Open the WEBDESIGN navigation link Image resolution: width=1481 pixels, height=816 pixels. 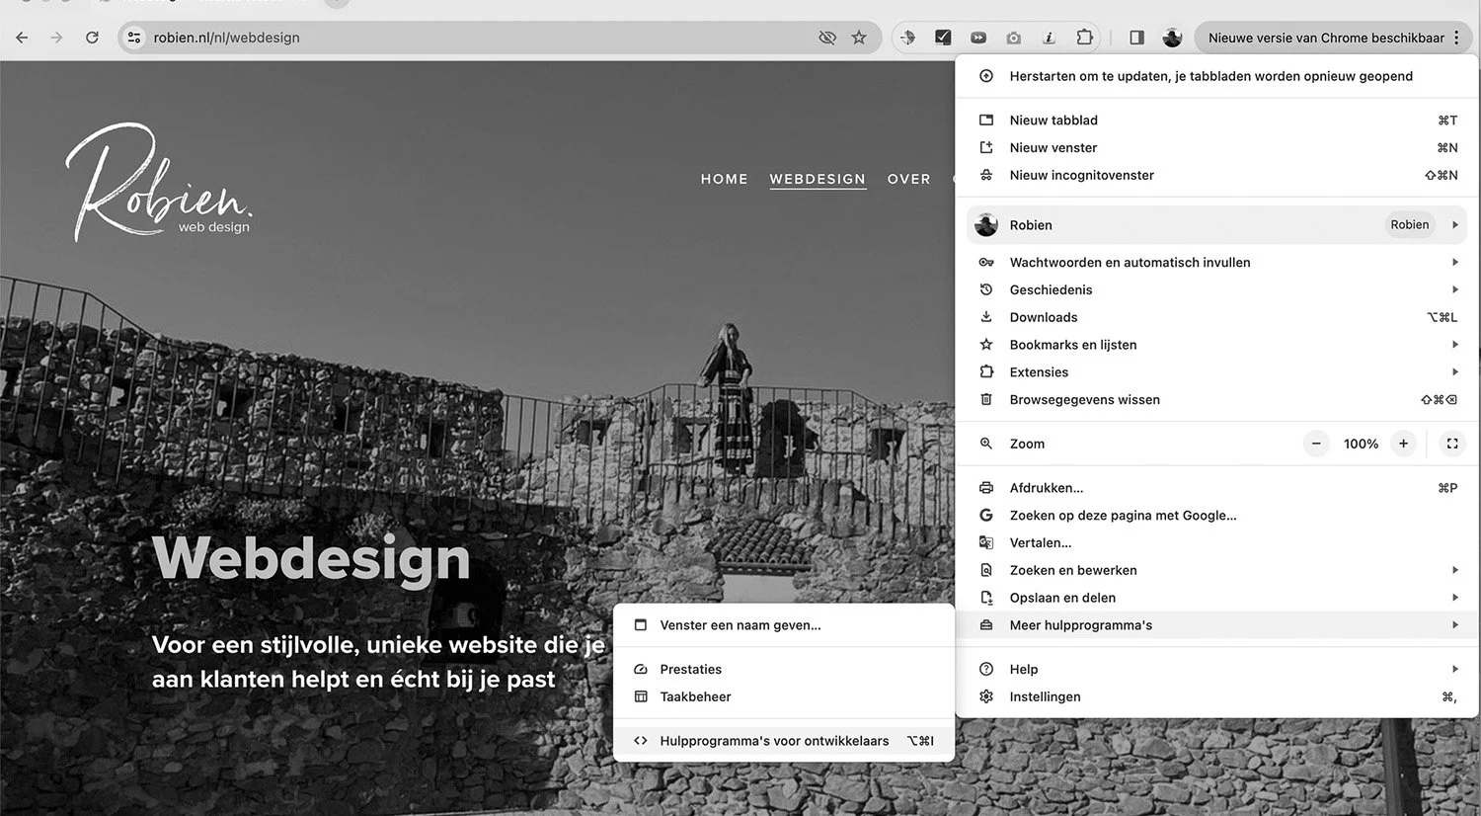point(818,179)
